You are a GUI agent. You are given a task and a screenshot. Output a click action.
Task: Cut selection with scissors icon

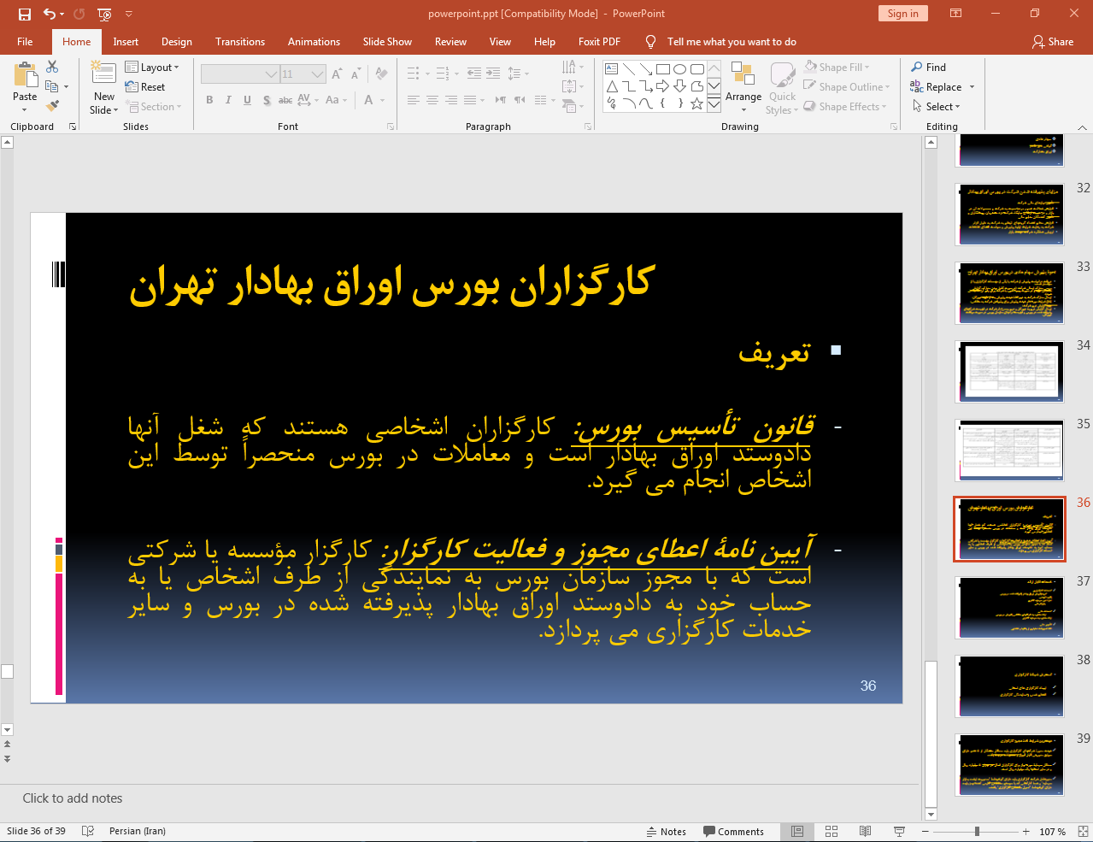click(52, 67)
